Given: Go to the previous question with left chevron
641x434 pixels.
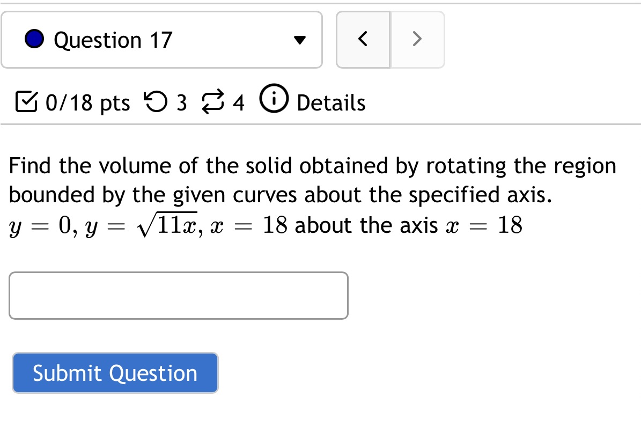Looking at the screenshot, I should tap(363, 39).
